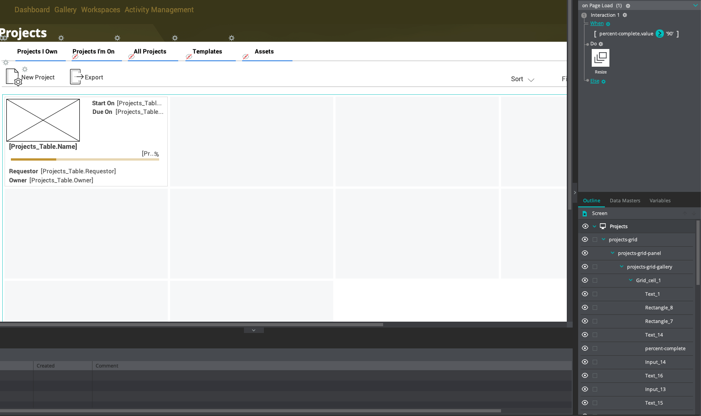Open settings gear next to on Page Load
The width and height of the screenshot is (701, 416).
click(628, 6)
